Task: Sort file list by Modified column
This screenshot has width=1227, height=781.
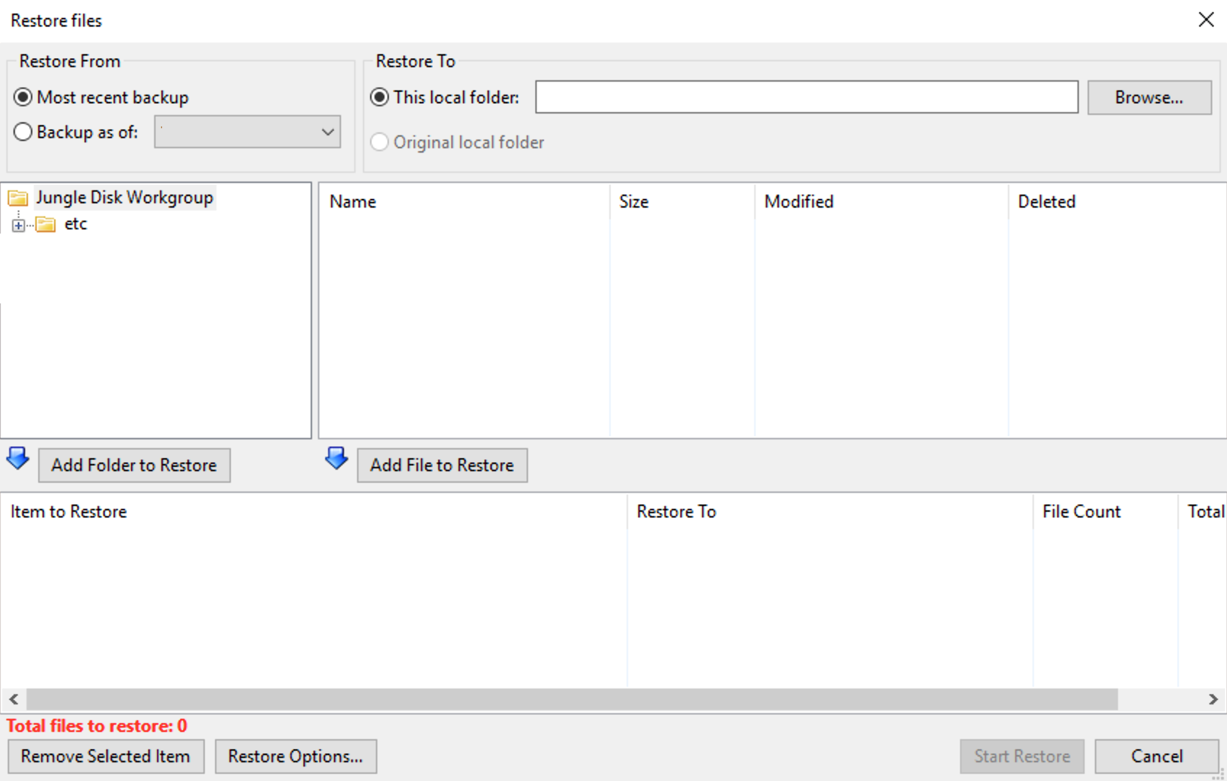Action: coord(881,201)
